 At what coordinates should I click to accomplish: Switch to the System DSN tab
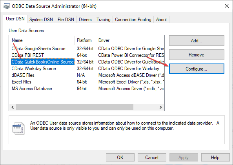coord(41,20)
